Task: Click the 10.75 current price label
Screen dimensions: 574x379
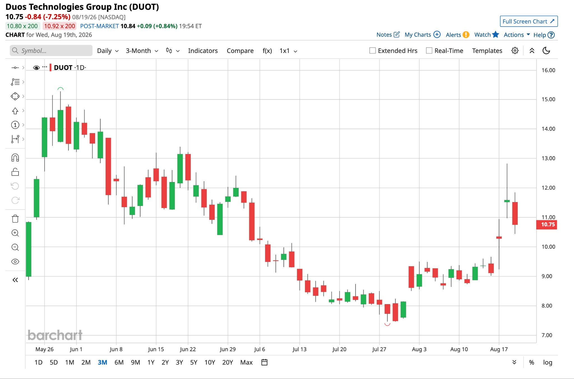Action: [x=547, y=225]
